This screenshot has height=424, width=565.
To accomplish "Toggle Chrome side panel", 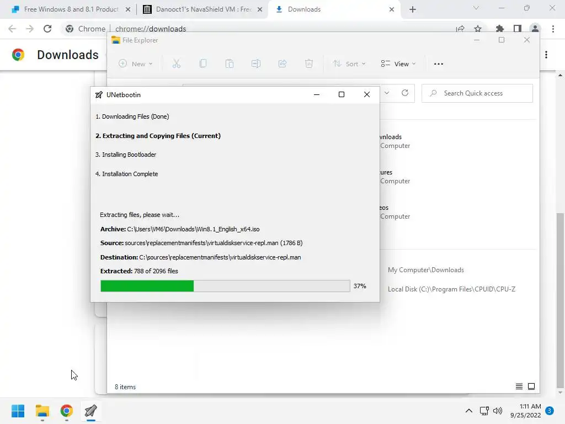I will click(x=518, y=29).
